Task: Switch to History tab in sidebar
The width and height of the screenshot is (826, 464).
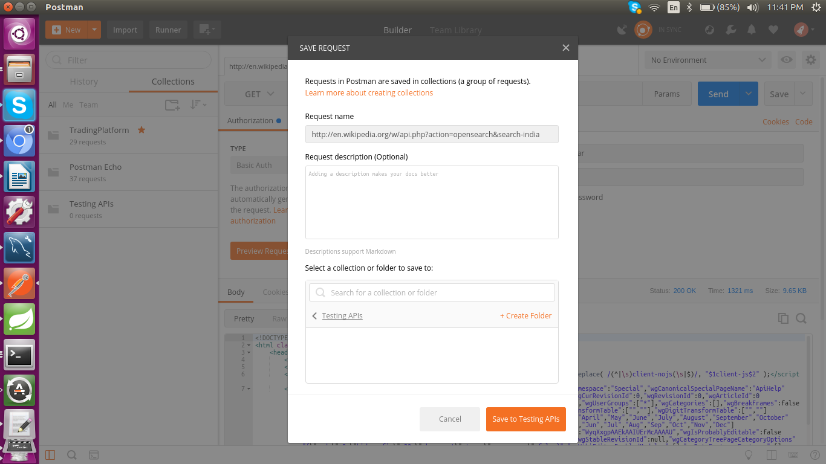Action: (84, 82)
